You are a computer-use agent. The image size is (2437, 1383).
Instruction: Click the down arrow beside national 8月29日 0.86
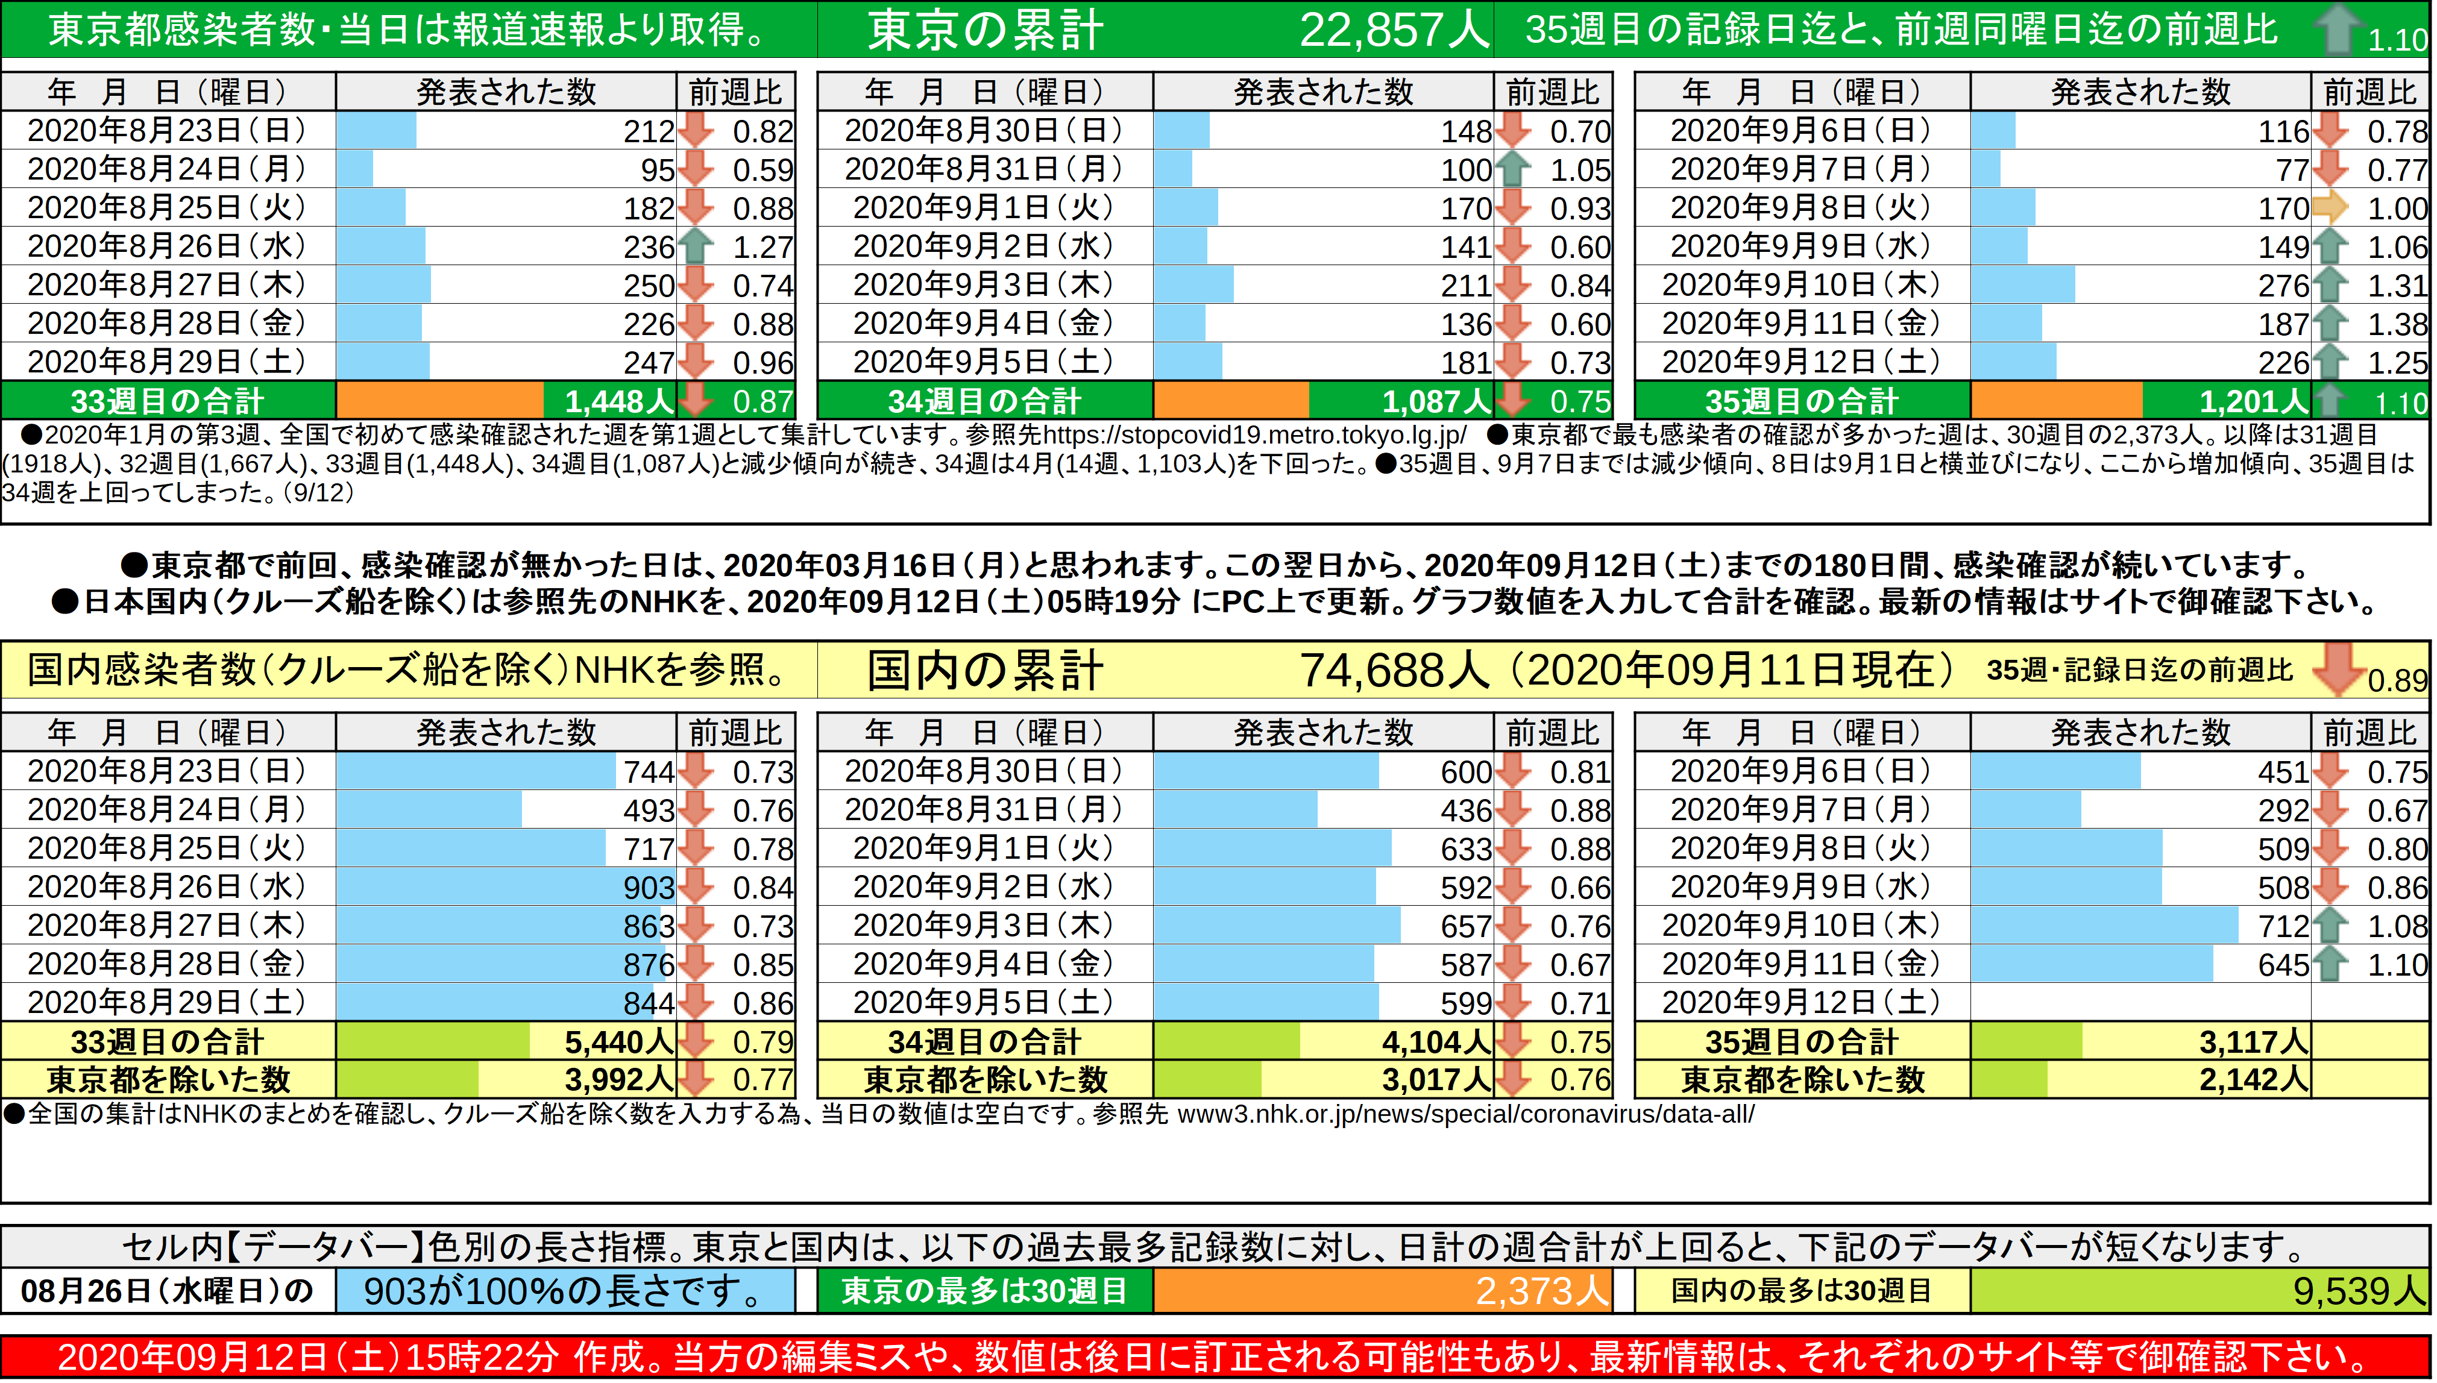[x=696, y=1003]
